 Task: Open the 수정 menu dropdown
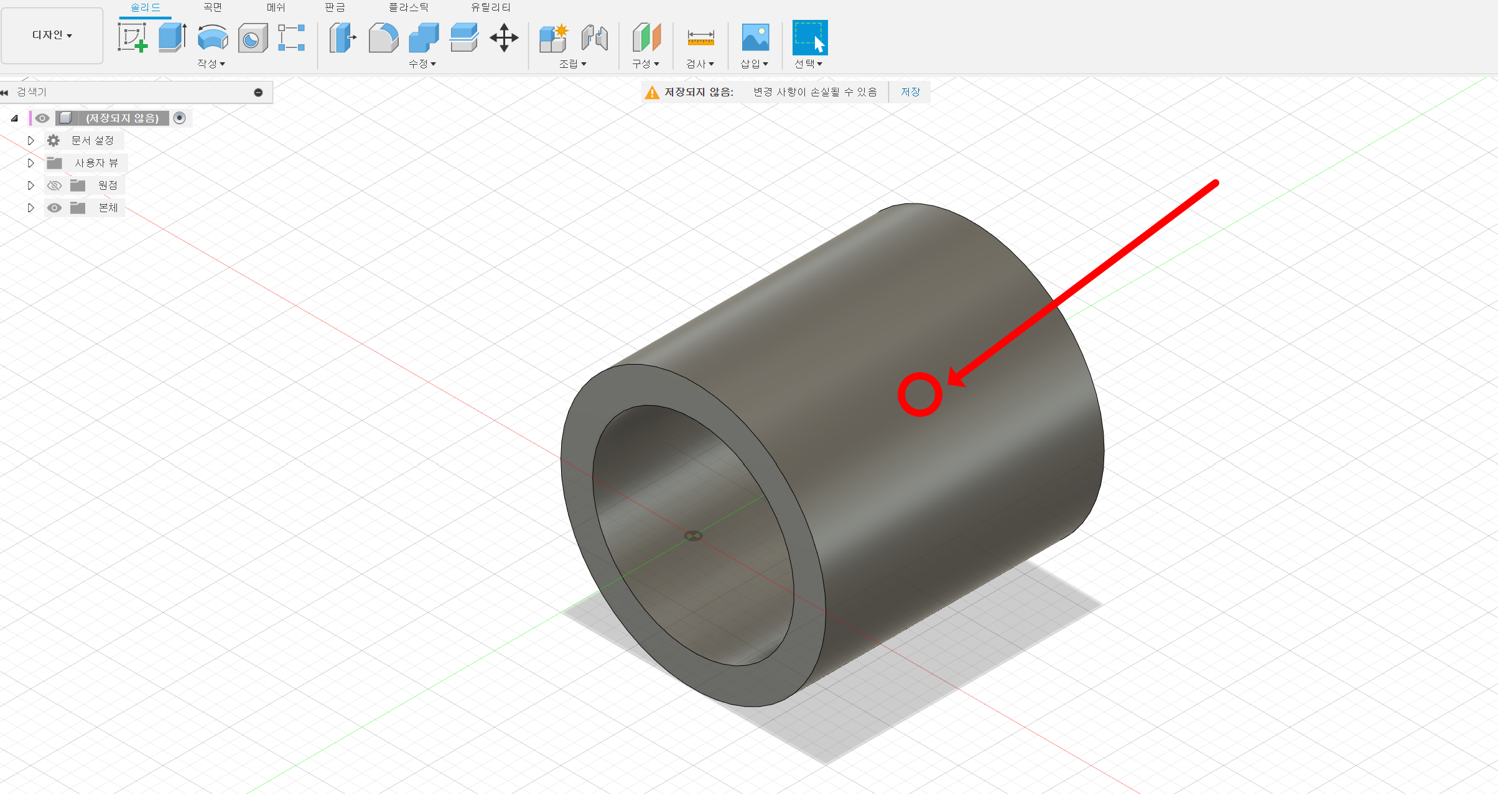pyautogui.click(x=422, y=63)
